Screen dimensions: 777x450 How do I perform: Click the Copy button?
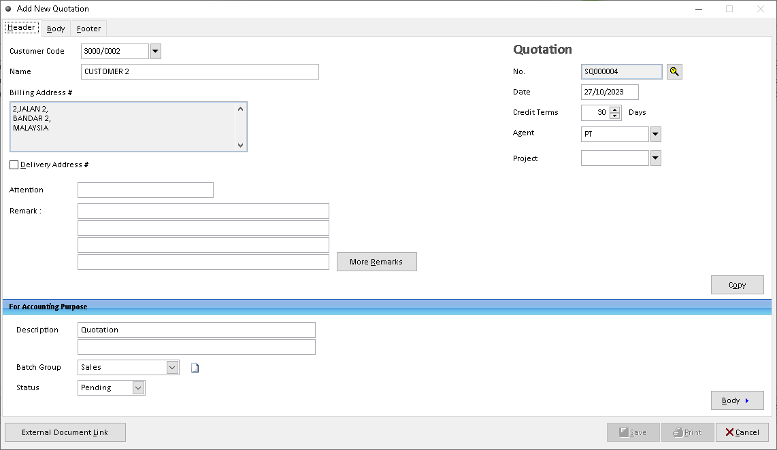(737, 285)
